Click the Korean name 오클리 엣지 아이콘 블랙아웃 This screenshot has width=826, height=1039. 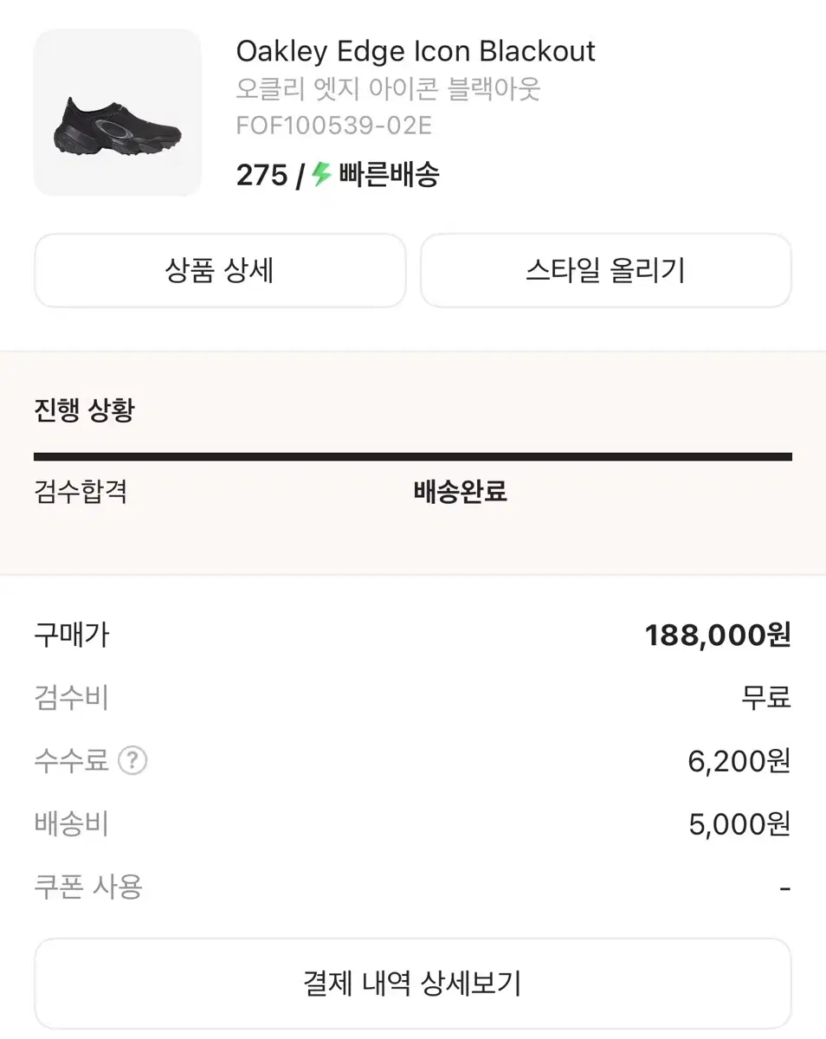pyautogui.click(x=388, y=89)
